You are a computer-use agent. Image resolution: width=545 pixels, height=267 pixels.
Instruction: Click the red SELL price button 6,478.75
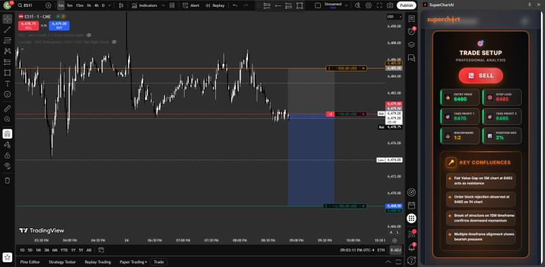click(29, 25)
